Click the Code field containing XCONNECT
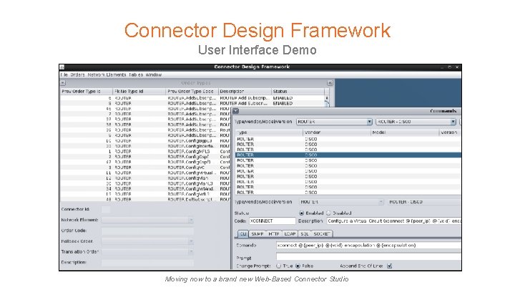 273,221
